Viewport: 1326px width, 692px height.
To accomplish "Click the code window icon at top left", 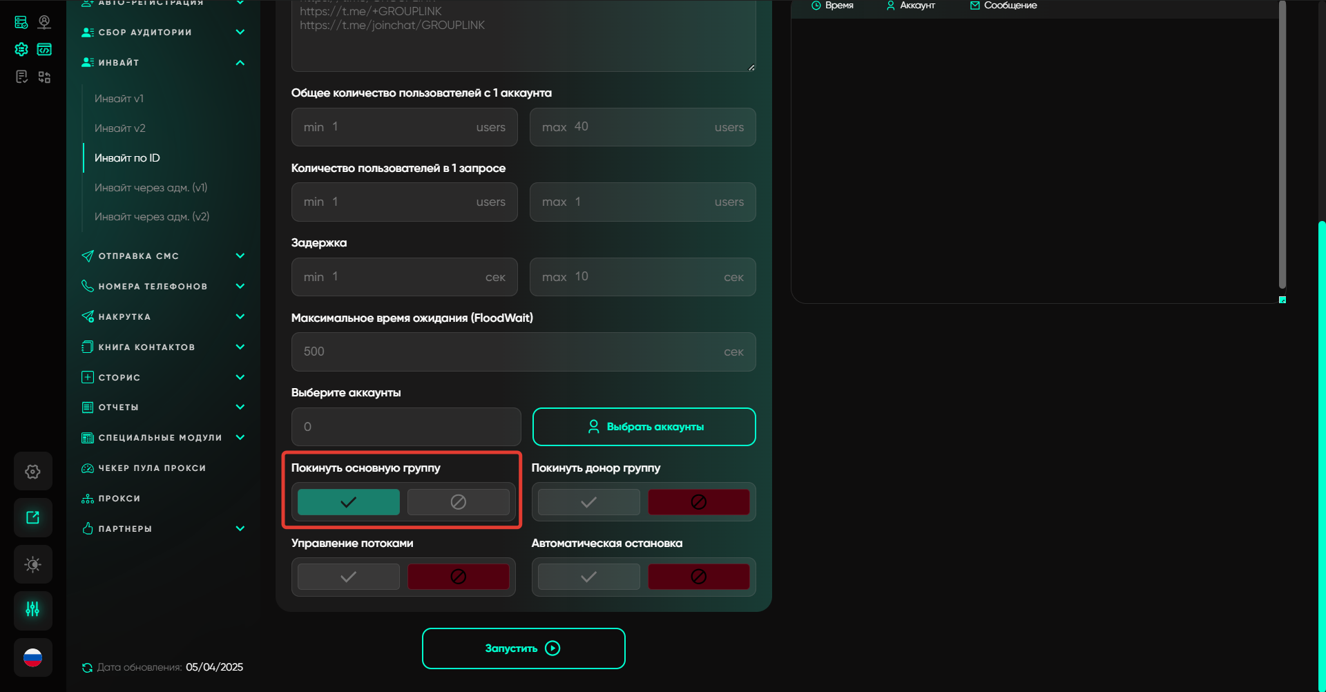I will tap(44, 49).
